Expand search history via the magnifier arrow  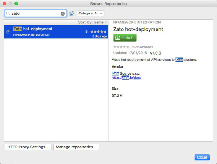[10, 13]
